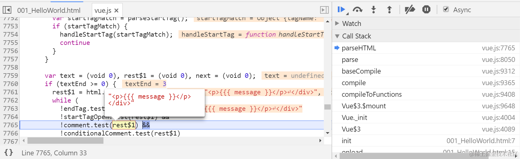Collapse the Call Stack section
The width and height of the screenshot is (520, 159).
(337, 36)
